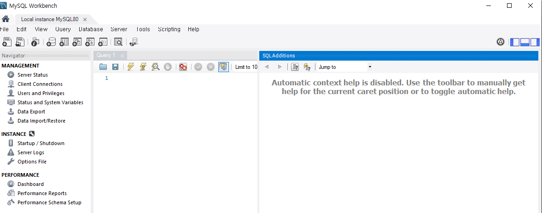Screen dimensions: 542x213
Task: Toggle auto-commit mode button
Action: (x=224, y=67)
